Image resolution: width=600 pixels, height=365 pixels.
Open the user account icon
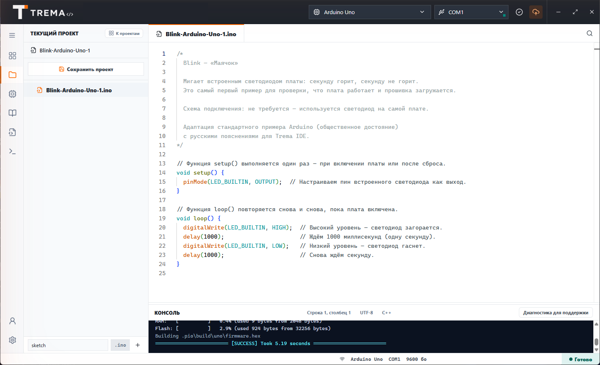(12, 321)
